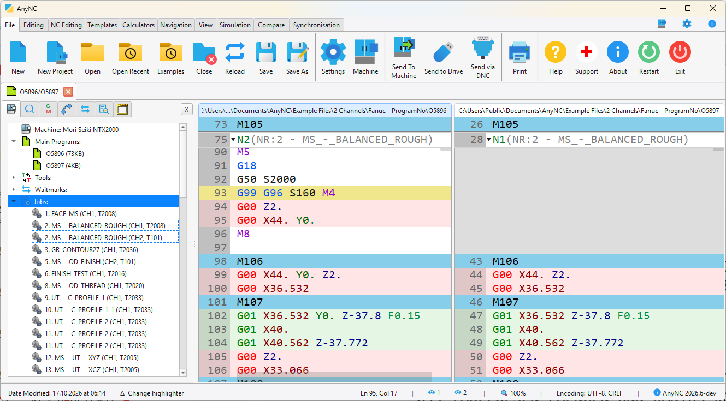Open the G/M codes panel tab
The width and height of the screenshot is (726, 401).
click(x=48, y=109)
